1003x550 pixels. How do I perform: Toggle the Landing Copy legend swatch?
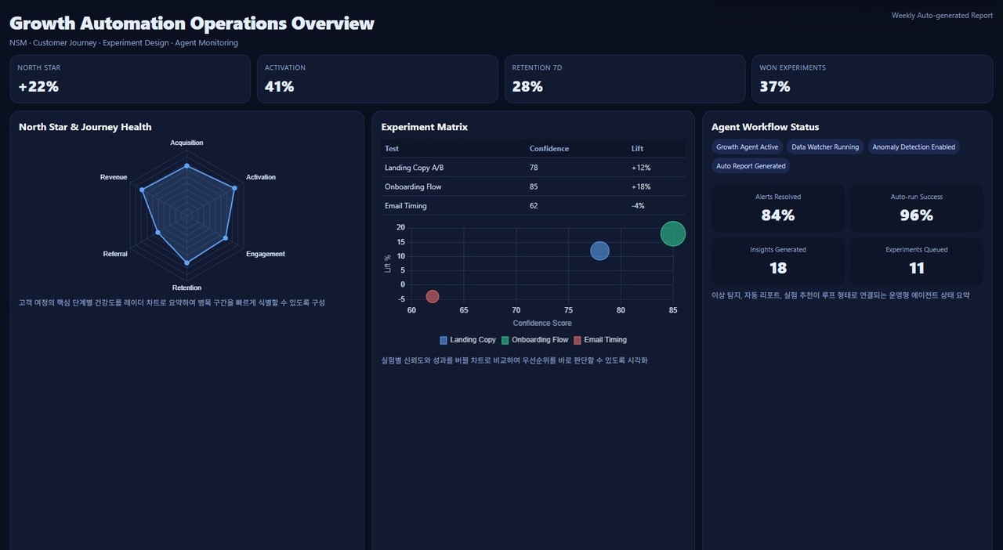click(444, 340)
